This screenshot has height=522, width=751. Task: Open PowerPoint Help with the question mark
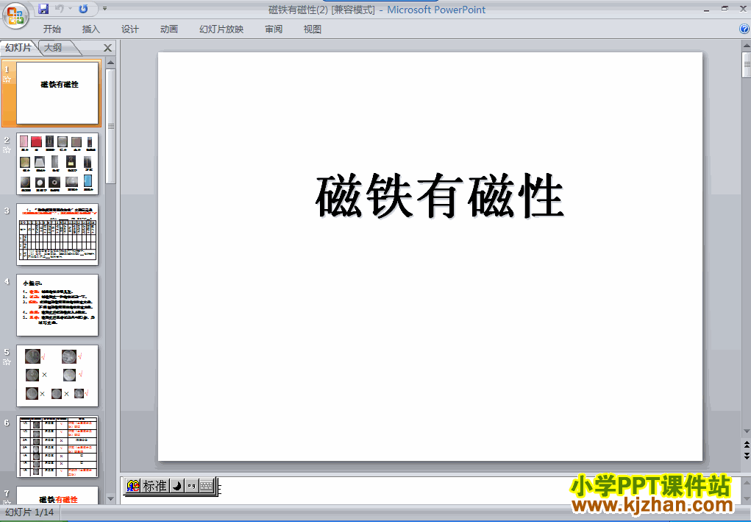point(744,29)
